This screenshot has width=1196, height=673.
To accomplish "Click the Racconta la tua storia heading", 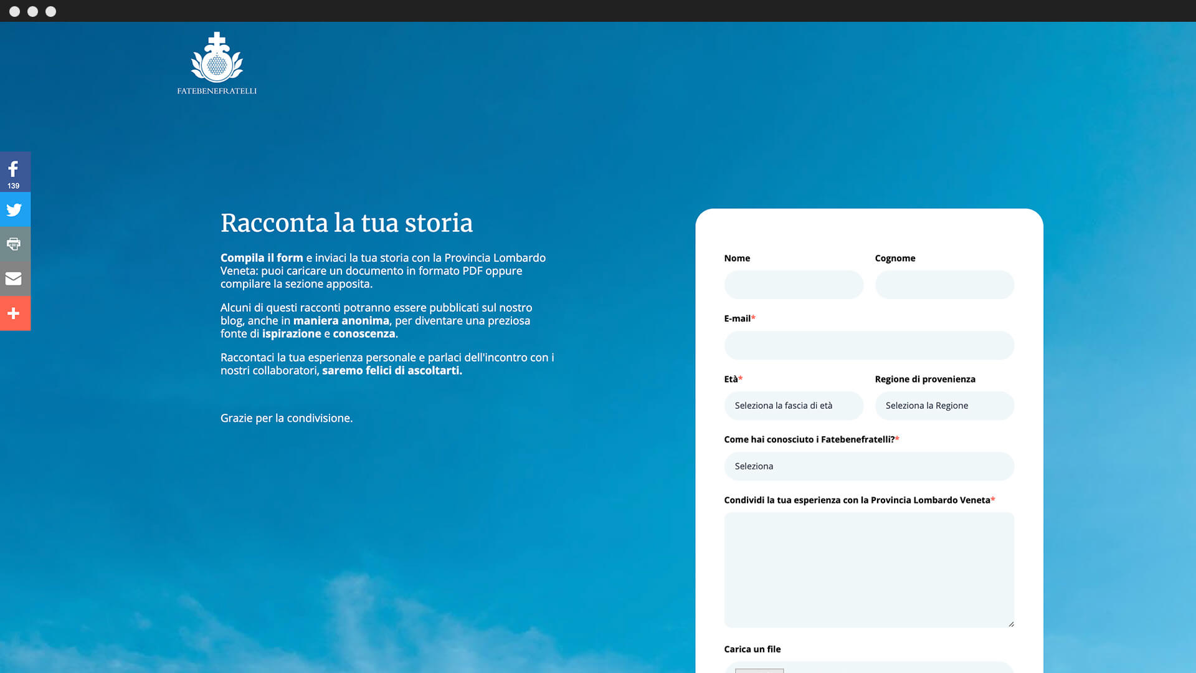I will [x=346, y=223].
